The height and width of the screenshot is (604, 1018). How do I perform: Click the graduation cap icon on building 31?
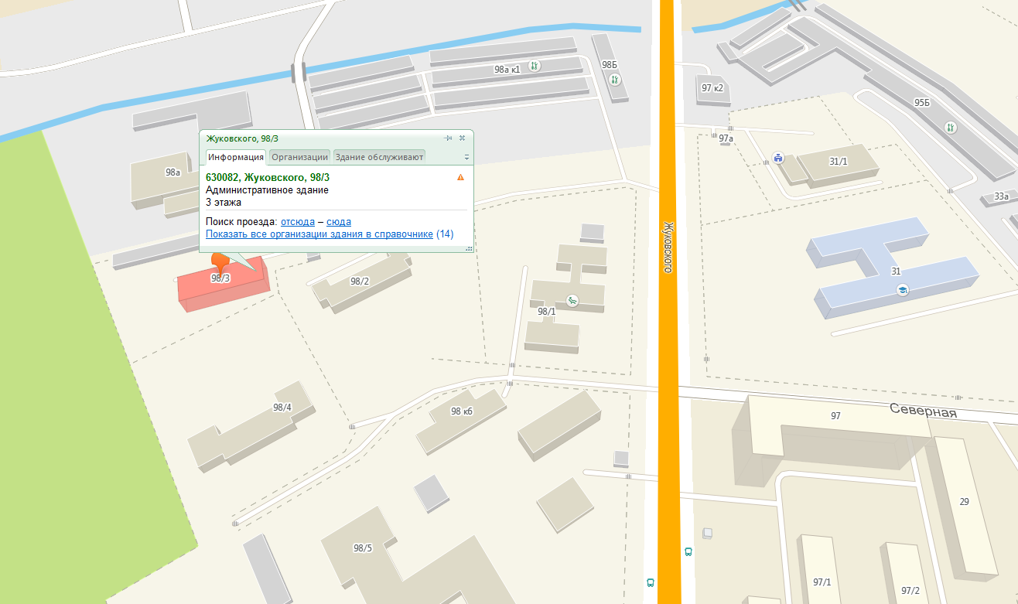tap(902, 290)
